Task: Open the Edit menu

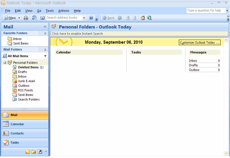Action: 18,11
